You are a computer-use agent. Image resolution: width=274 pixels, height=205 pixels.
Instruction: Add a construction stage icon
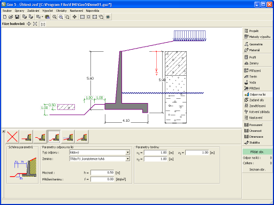point(29,24)
